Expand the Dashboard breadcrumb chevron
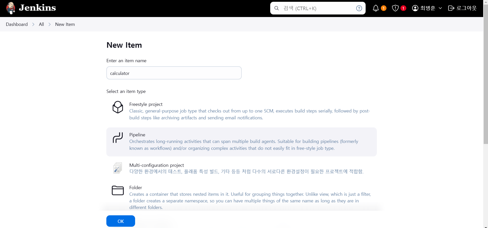Image resolution: width=488 pixels, height=228 pixels. pos(33,24)
